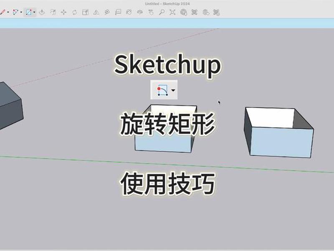This screenshot has height=251, width=334.
Task: Click the Rotated Rectangle tool icon overlay
Action: tap(162, 90)
